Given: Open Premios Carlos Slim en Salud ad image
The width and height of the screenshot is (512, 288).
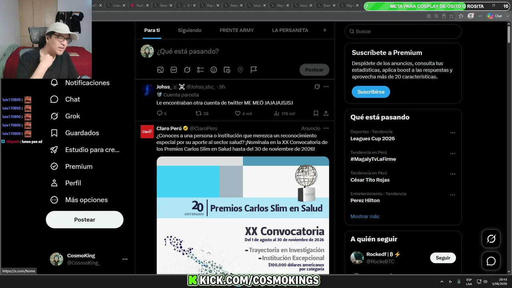Looking at the screenshot, I should [243, 215].
